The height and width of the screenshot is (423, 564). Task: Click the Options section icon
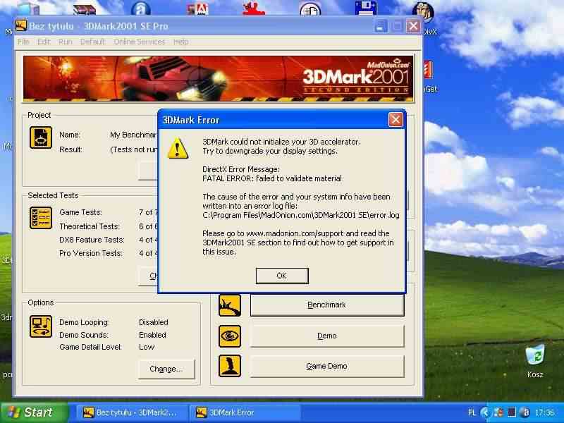pos(41,326)
